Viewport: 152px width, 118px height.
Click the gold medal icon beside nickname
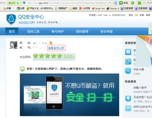tap(51, 43)
